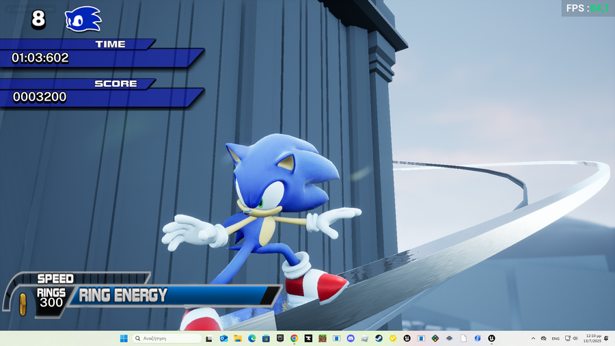Open Task View from the taskbar
The height and width of the screenshot is (346, 615).
[209, 338]
